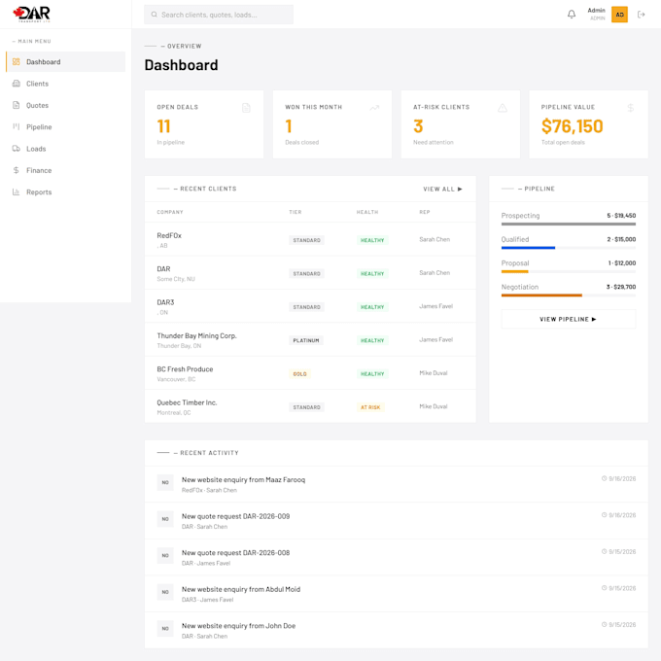Click the At-Risk Clients warning icon
Viewport: 661px width, 661px height.
point(503,108)
